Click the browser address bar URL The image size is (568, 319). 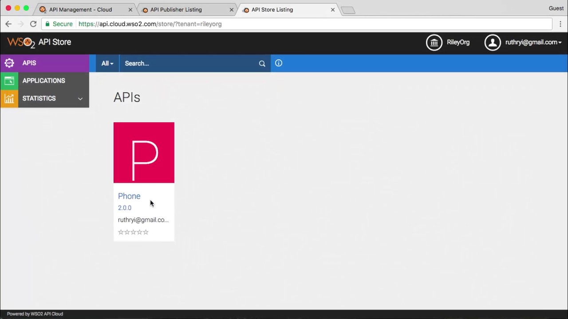click(150, 24)
